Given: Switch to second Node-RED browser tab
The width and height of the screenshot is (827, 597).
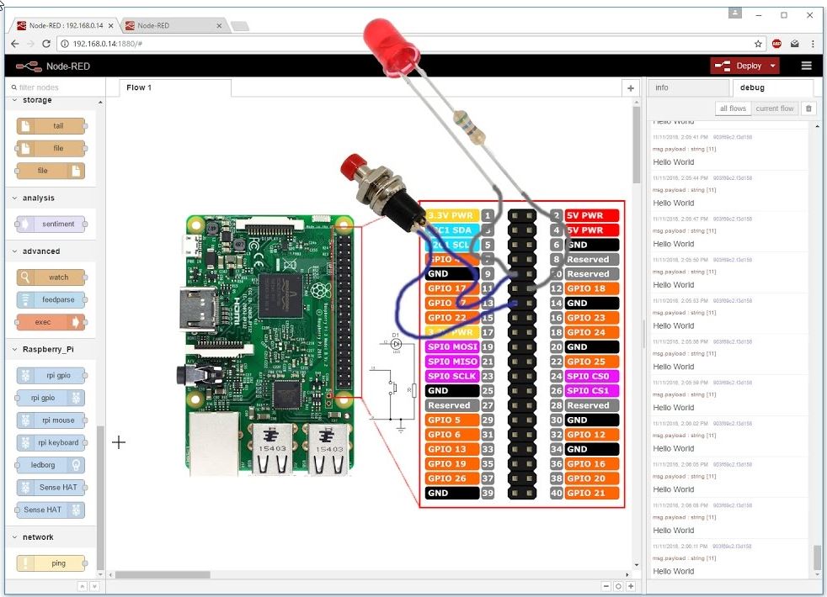Looking at the screenshot, I should point(174,25).
